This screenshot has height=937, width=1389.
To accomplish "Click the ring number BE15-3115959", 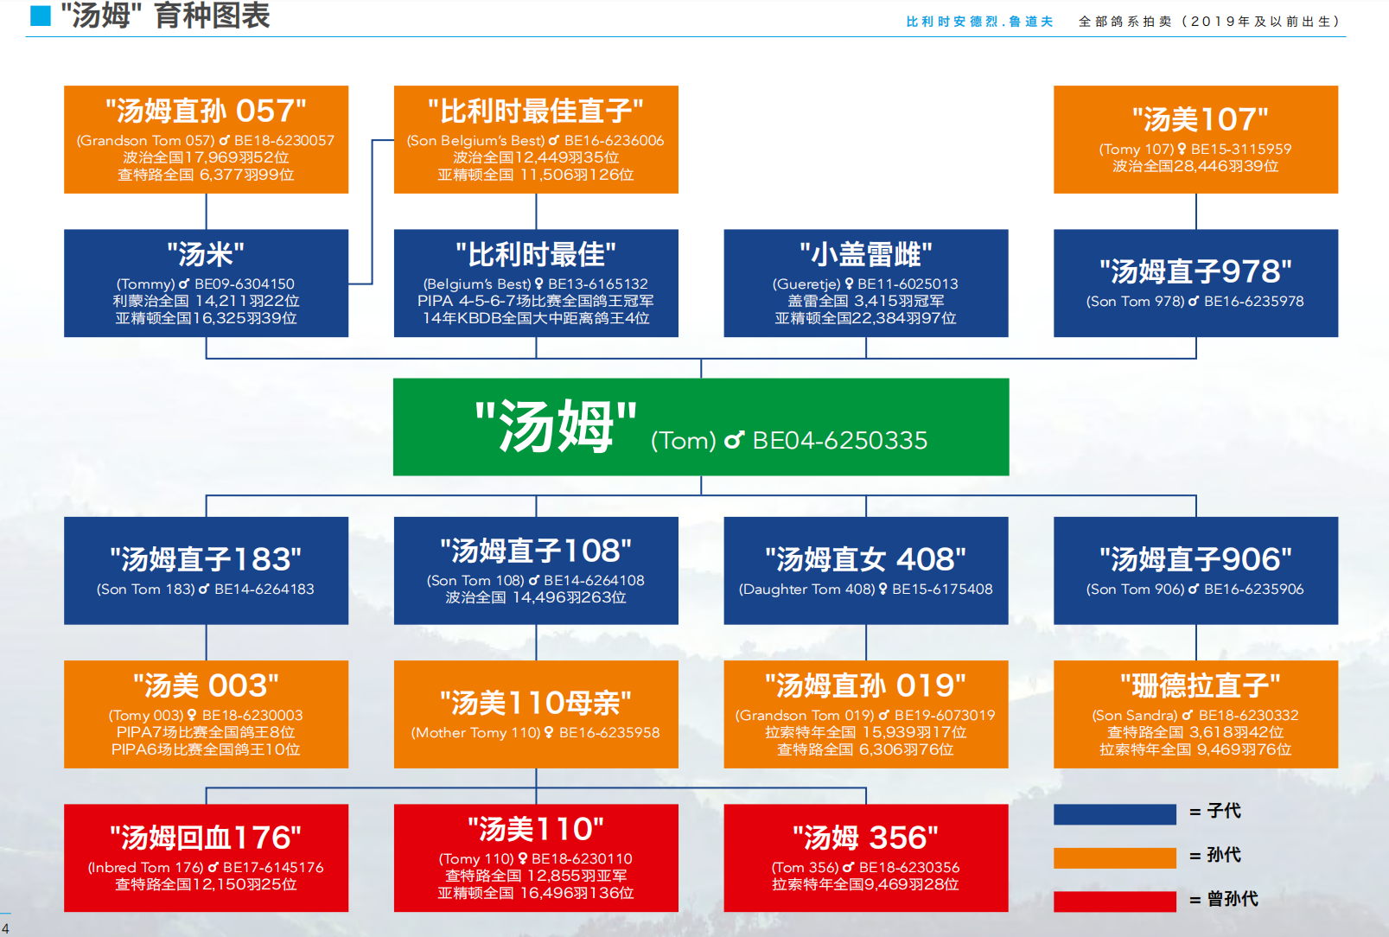I will pyautogui.click(x=1241, y=149).
